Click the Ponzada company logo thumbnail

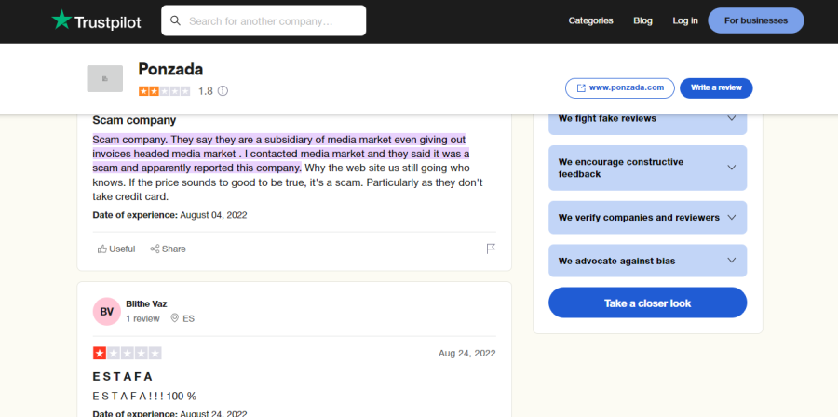(104, 78)
